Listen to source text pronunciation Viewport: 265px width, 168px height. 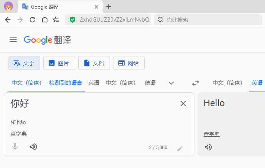point(34,147)
